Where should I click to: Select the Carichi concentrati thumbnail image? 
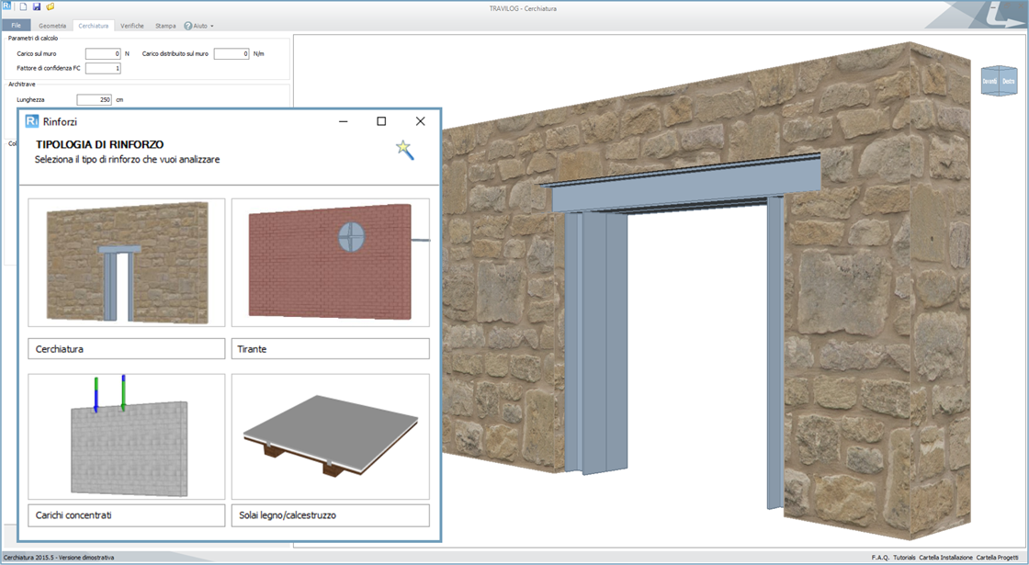pyautogui.click(x=127, y=436)
